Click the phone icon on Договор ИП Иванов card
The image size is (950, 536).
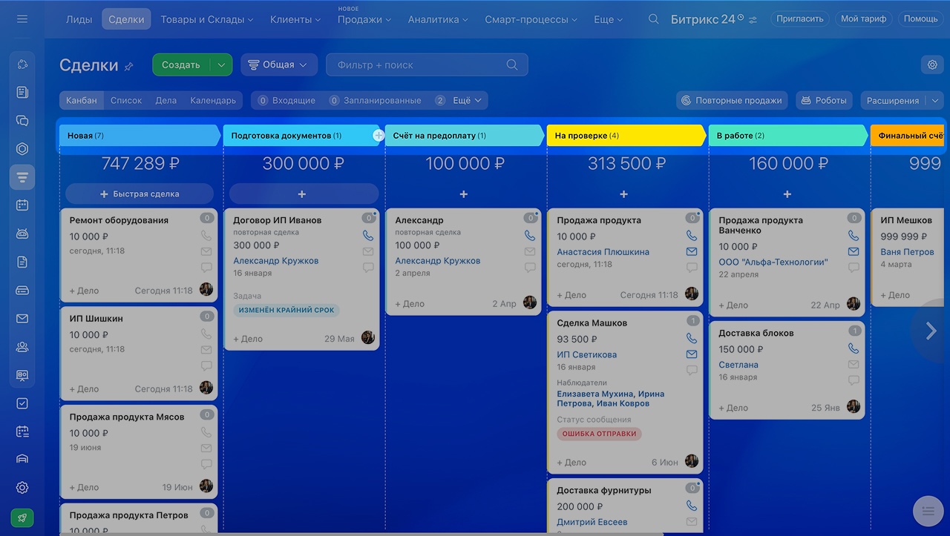(x=368, y=235)
